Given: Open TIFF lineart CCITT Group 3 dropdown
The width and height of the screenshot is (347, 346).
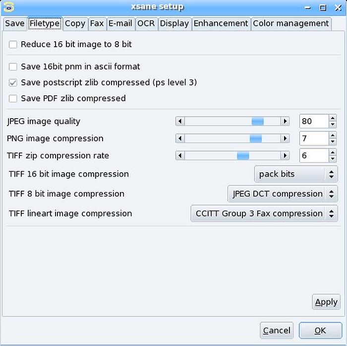Looking at the screenshot, I should (x=264, y=213).
